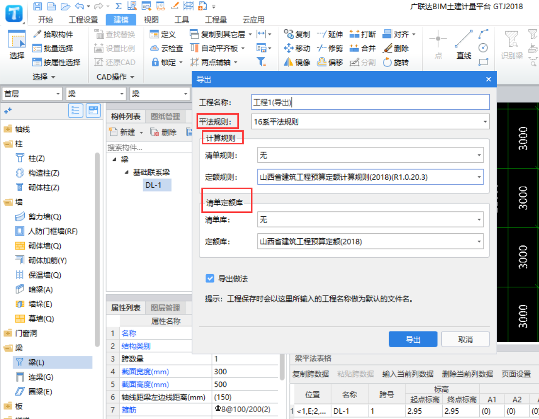Switch to the 视图 ribbon tab
The width and height of the screenshot is (539, 419).
coord(151,19)
